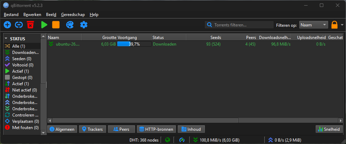Screen dimensions: 346x144
Task: Click the sidebar scrollbar down arrow
Action: click(43, 133)
